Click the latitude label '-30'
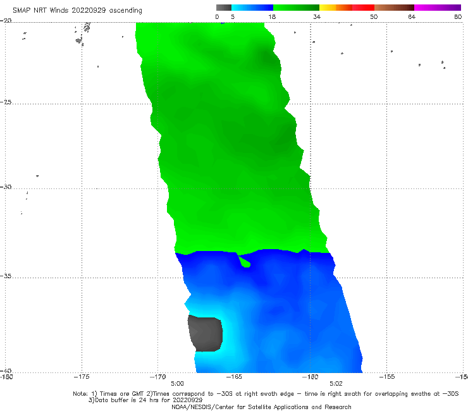 6,187
